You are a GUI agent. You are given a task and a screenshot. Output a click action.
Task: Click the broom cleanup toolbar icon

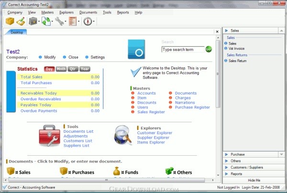[x=20, y=21]
